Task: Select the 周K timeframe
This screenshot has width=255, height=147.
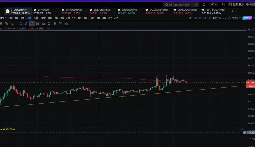Action: (x=110, y=18)
